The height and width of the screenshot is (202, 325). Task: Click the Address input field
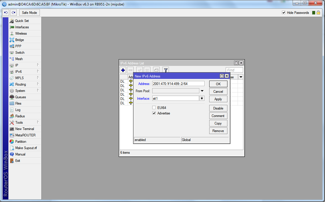coord(178,84)
